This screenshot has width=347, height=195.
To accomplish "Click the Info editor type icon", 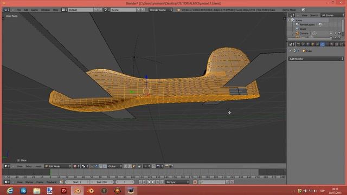I will [x=7, y=10].
